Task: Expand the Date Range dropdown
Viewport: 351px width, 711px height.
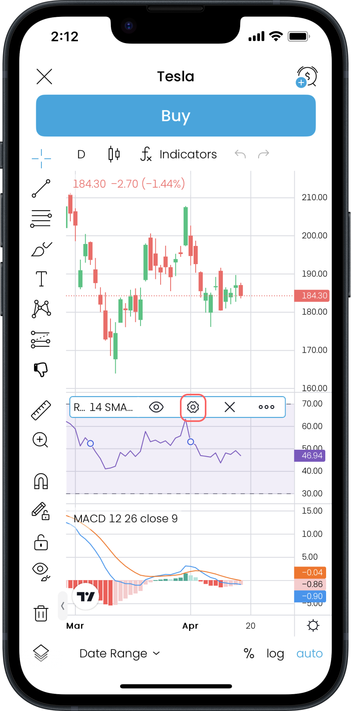Action: coord(120,653)
